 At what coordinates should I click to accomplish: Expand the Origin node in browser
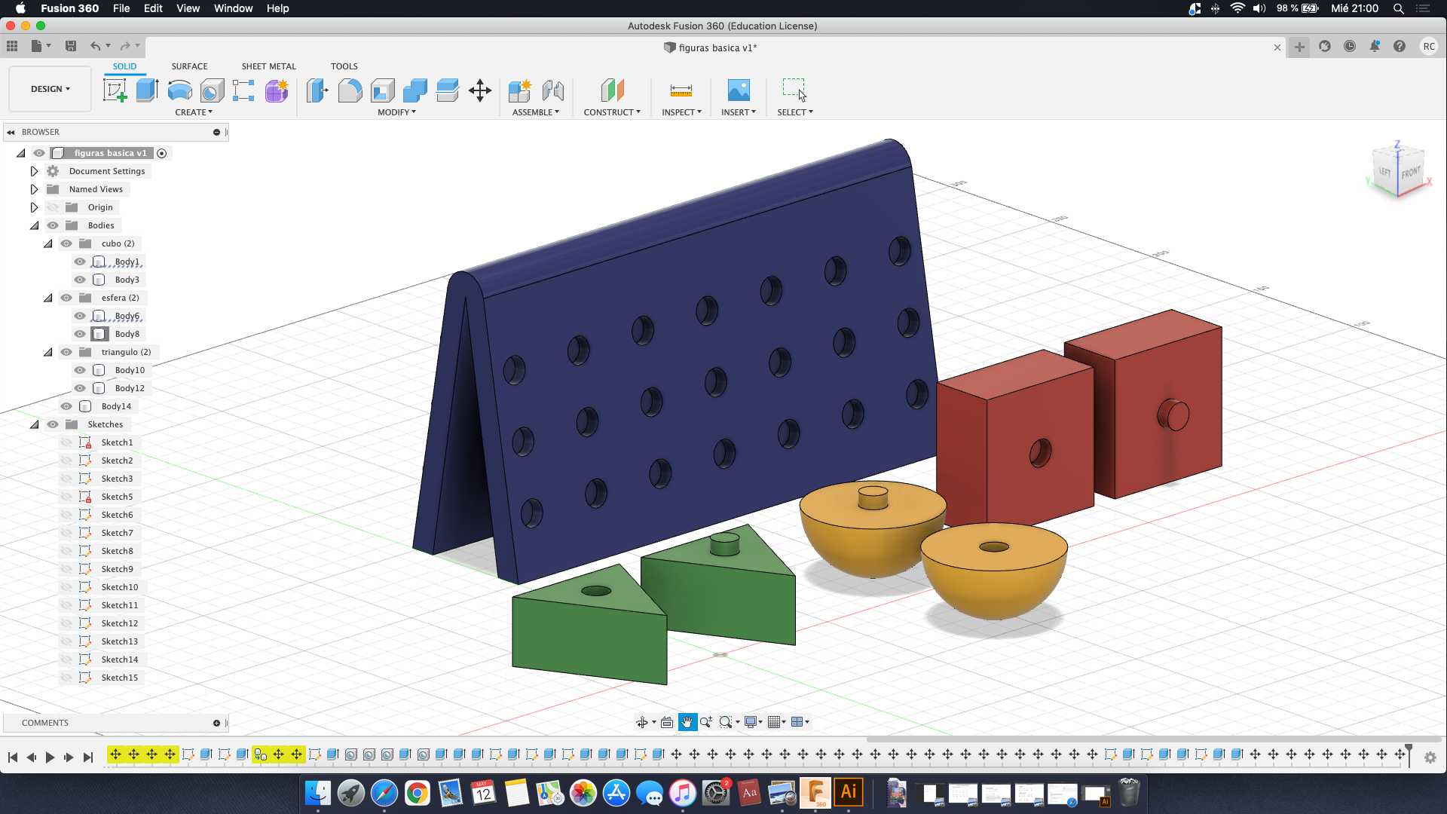tap(34, 207)
